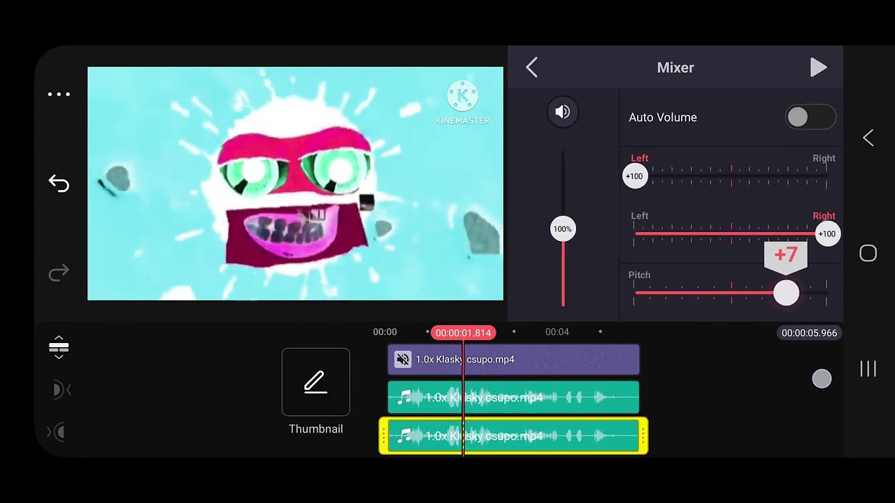Open the three-dots more options menu
Image resolution: width=895 pixels, height=503 pixels.
point(59,94)
